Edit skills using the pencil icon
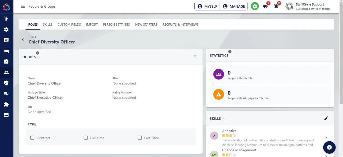343x157 pixels. pyautogui.click(x=326, y=118)
